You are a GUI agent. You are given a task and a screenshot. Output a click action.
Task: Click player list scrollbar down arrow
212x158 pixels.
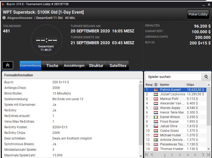pyautogui.click(x=209, y=149)
